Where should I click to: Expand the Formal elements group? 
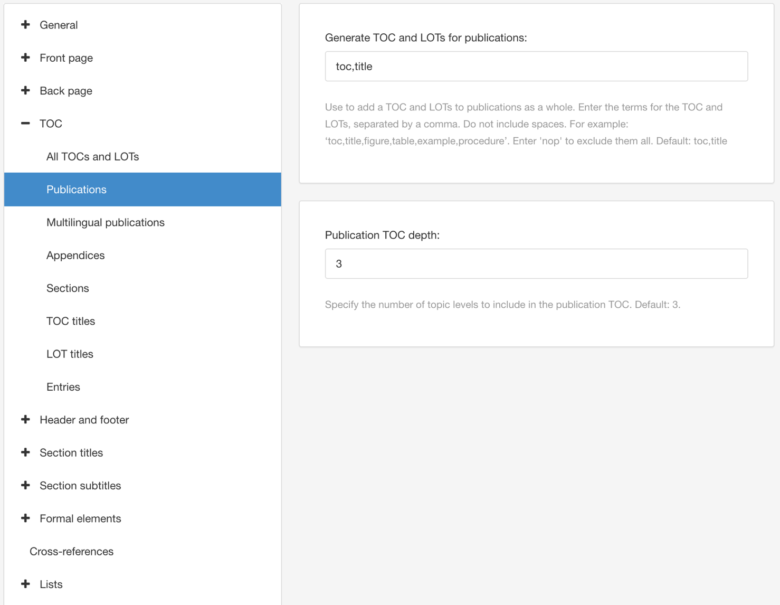click(x=25, y=518)
